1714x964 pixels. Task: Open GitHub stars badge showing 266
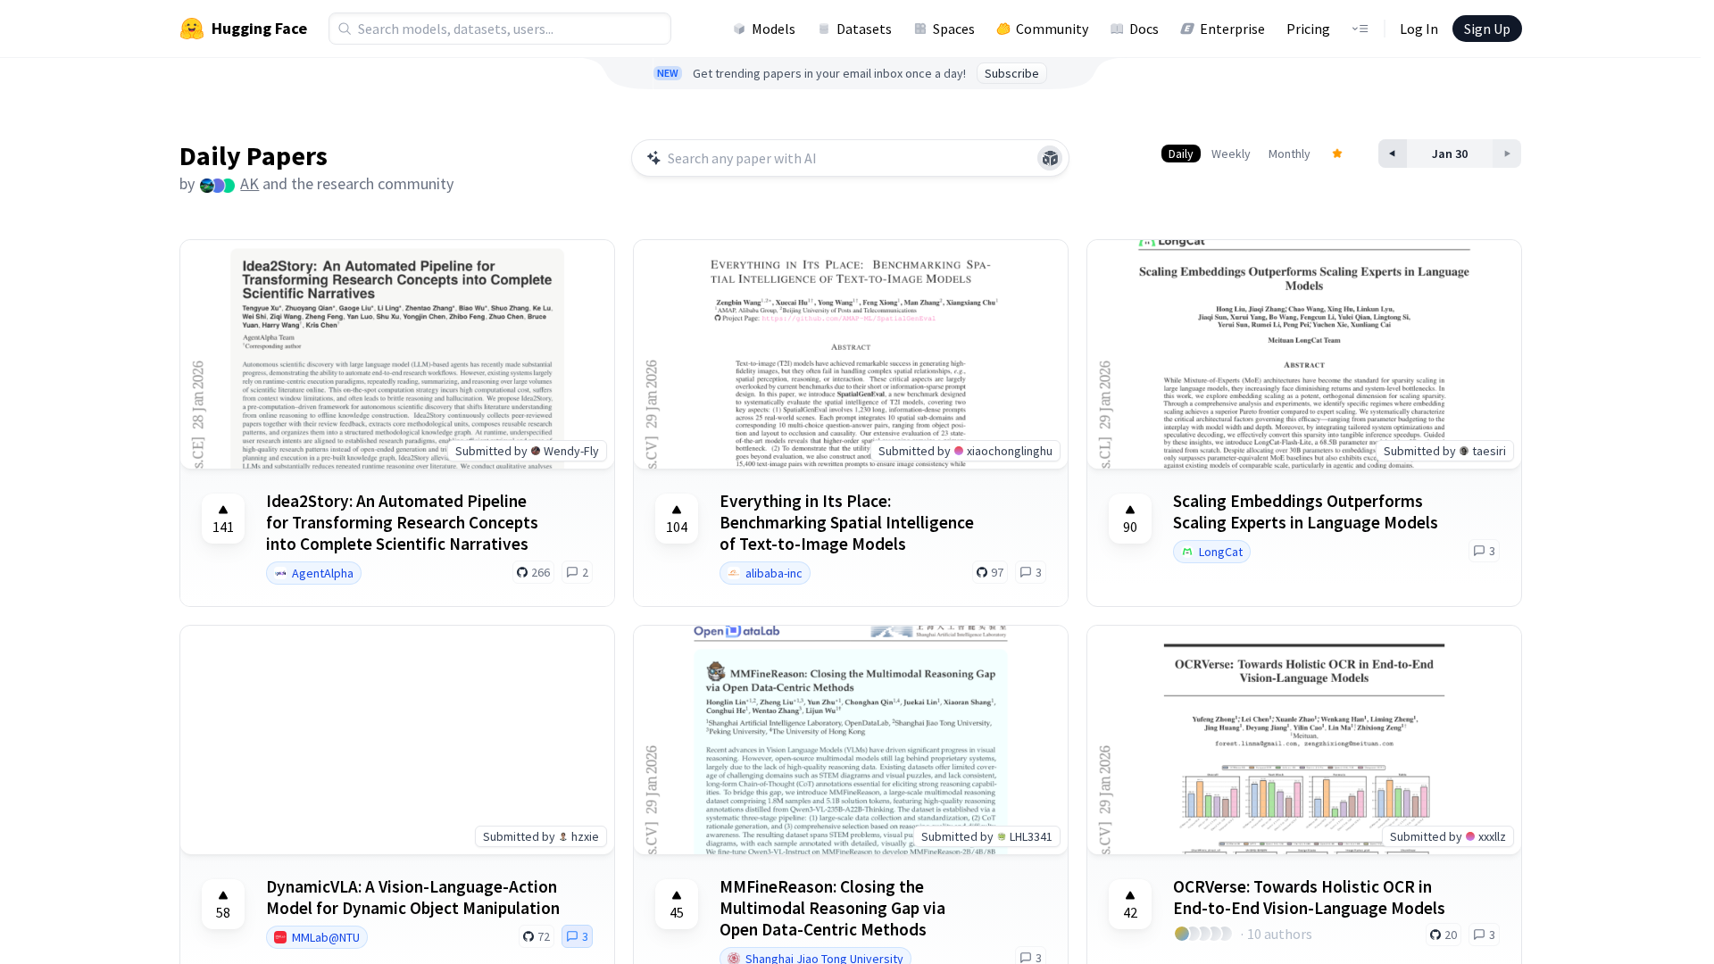pos(534,572)
